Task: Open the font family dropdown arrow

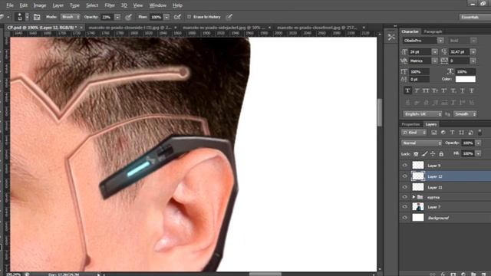Action: click(x=440, y=41)
